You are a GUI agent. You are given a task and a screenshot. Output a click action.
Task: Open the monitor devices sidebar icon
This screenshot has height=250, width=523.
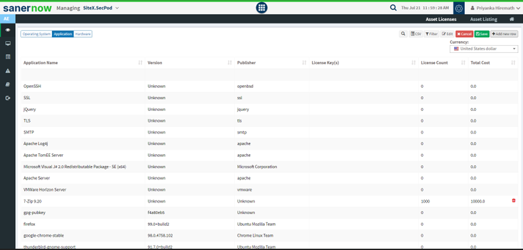tap(8, 43)
